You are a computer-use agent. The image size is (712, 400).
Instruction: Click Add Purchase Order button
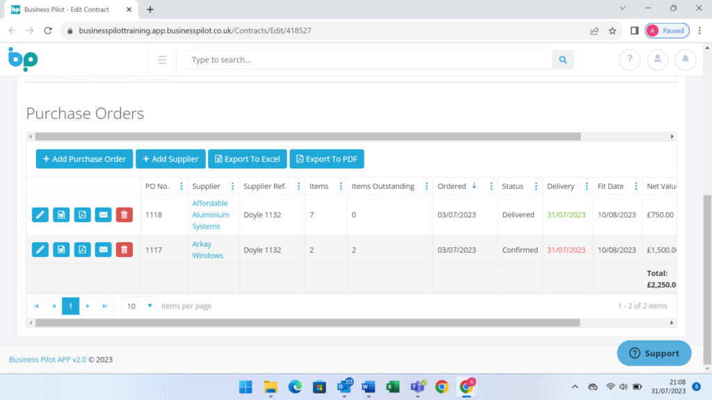[x=84, y=159]
